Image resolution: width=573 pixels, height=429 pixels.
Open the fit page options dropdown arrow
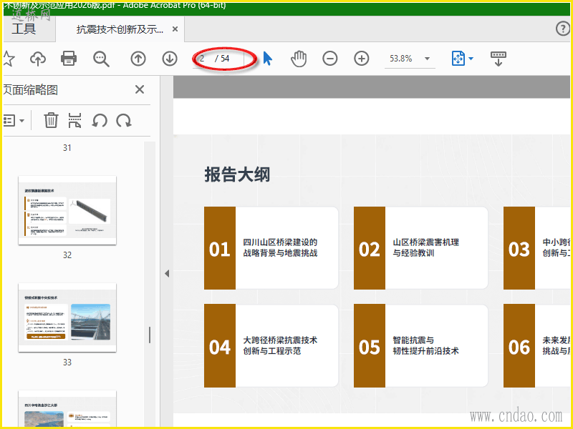471,59
